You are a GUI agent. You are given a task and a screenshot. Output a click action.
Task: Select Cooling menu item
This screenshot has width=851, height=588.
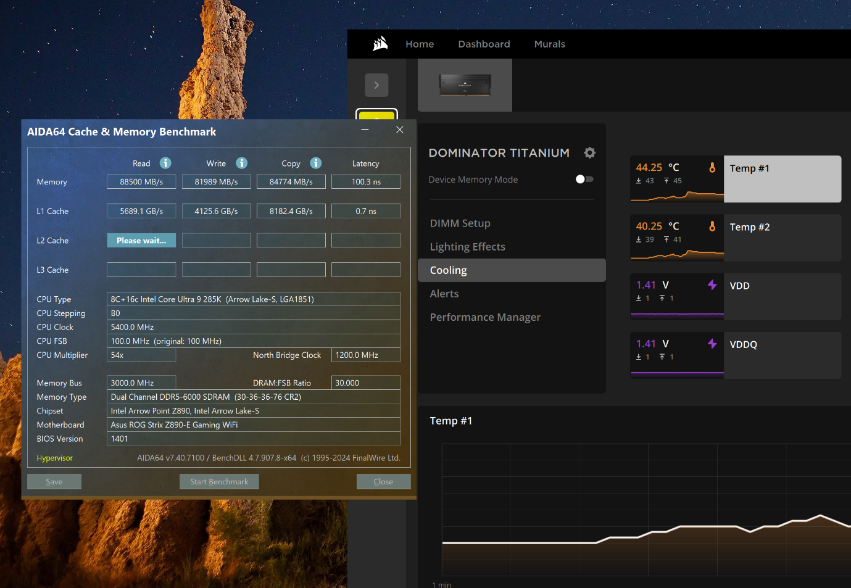(512, 270)
